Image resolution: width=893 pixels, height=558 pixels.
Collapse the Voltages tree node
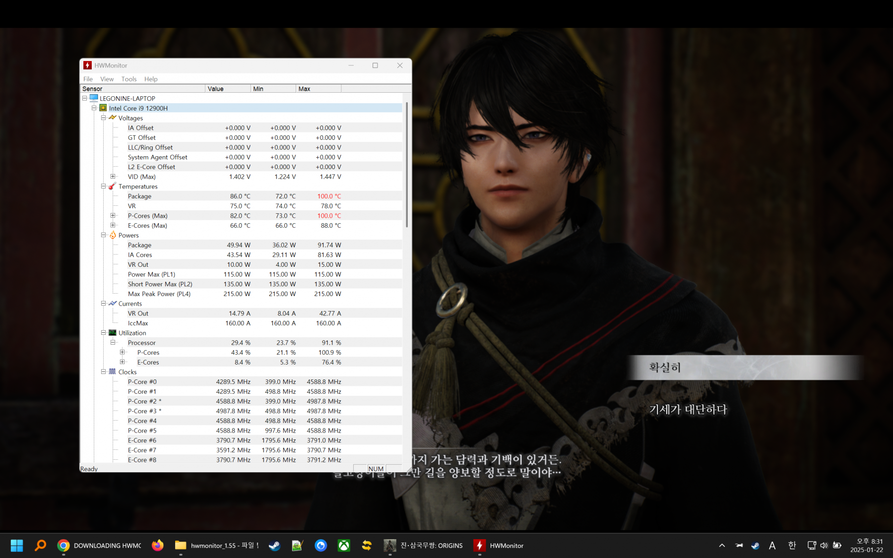[x=103, y=118]
